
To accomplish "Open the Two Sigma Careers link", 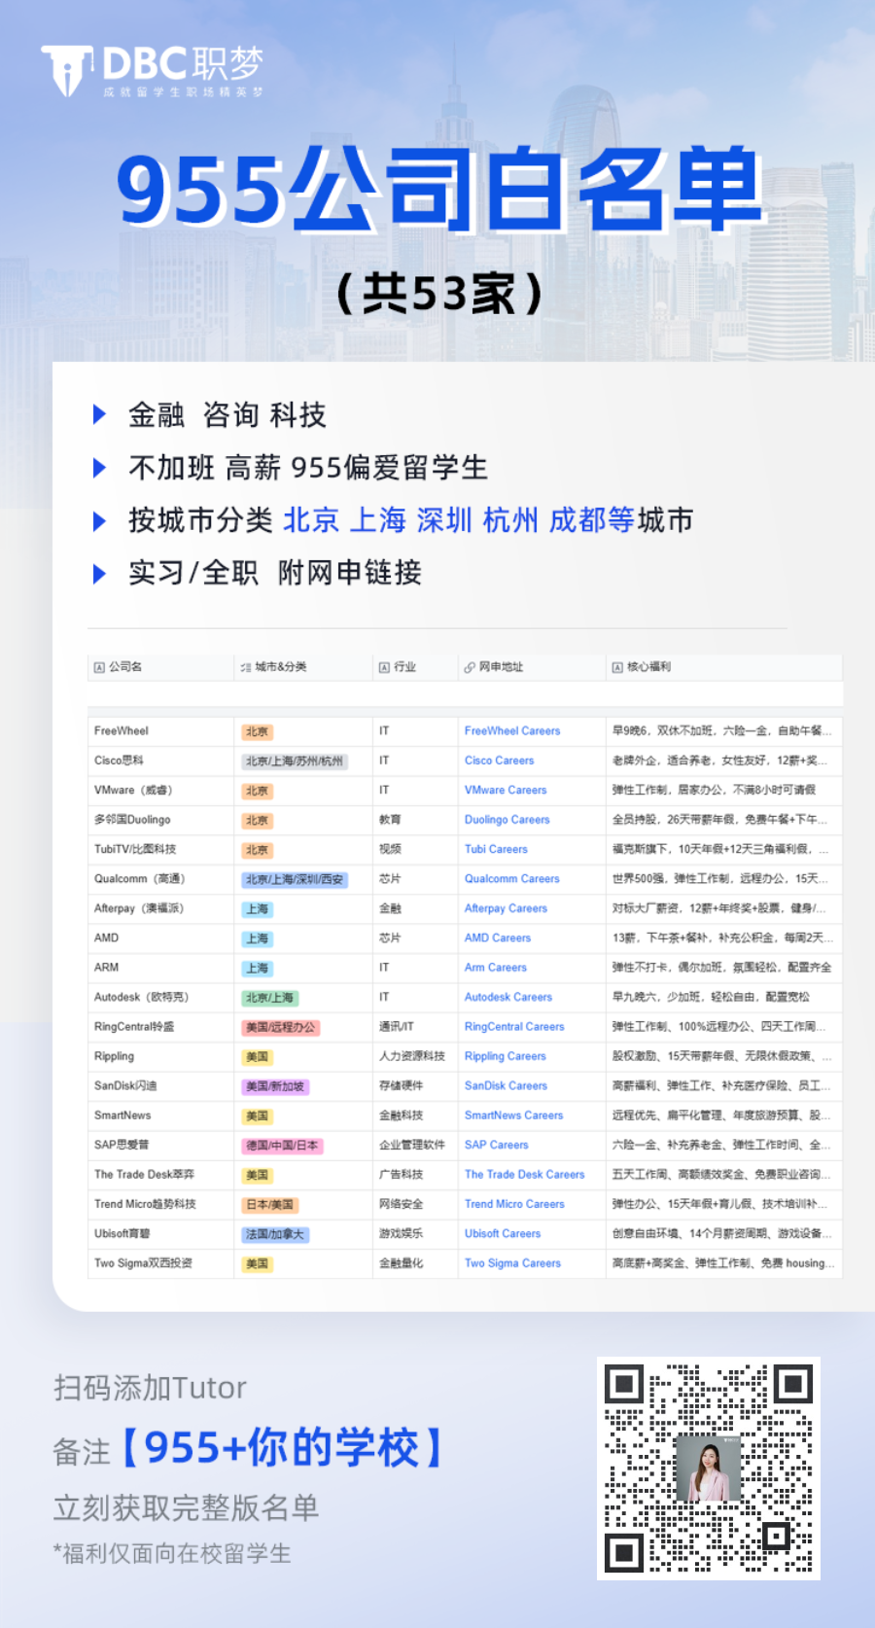I will pos(512,1263).
